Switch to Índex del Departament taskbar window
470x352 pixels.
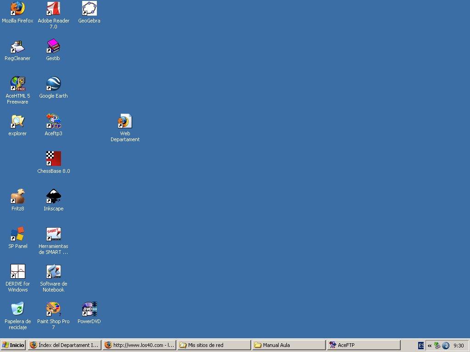pos(64,345)
